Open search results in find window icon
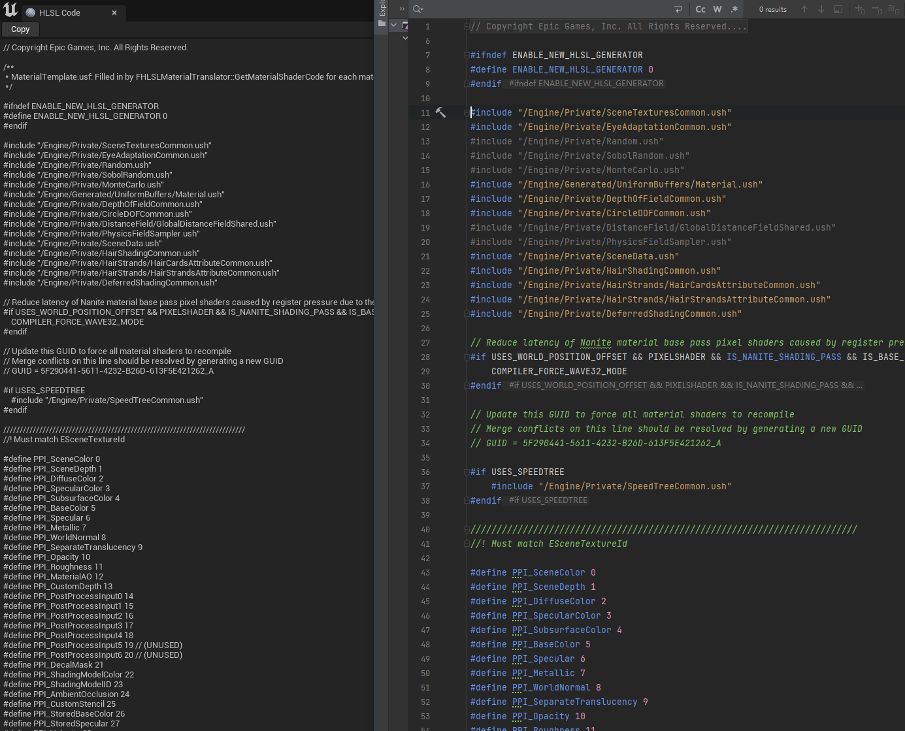 coord(838,9)
